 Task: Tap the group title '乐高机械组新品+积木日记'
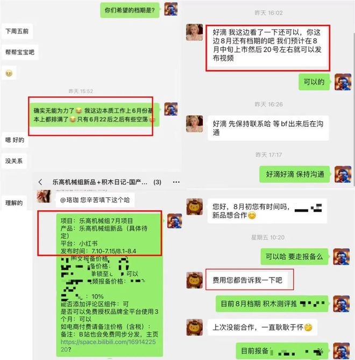[x=100, y=182]
